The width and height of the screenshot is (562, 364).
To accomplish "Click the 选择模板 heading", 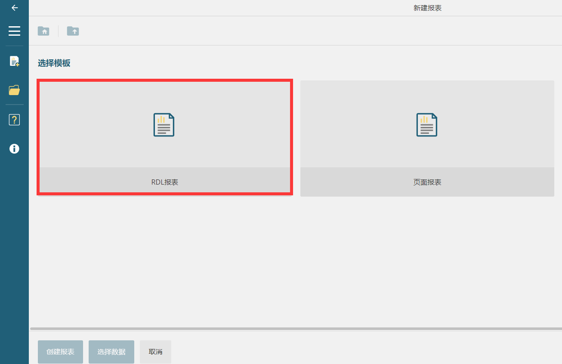I will click(54, 63).
